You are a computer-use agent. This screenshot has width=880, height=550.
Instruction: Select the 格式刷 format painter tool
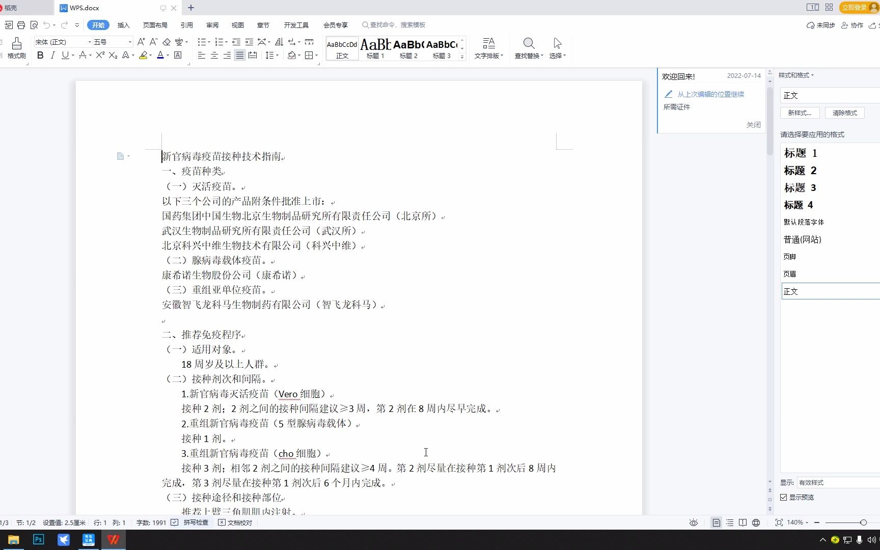pyautogui.click(x=17, y=48)
